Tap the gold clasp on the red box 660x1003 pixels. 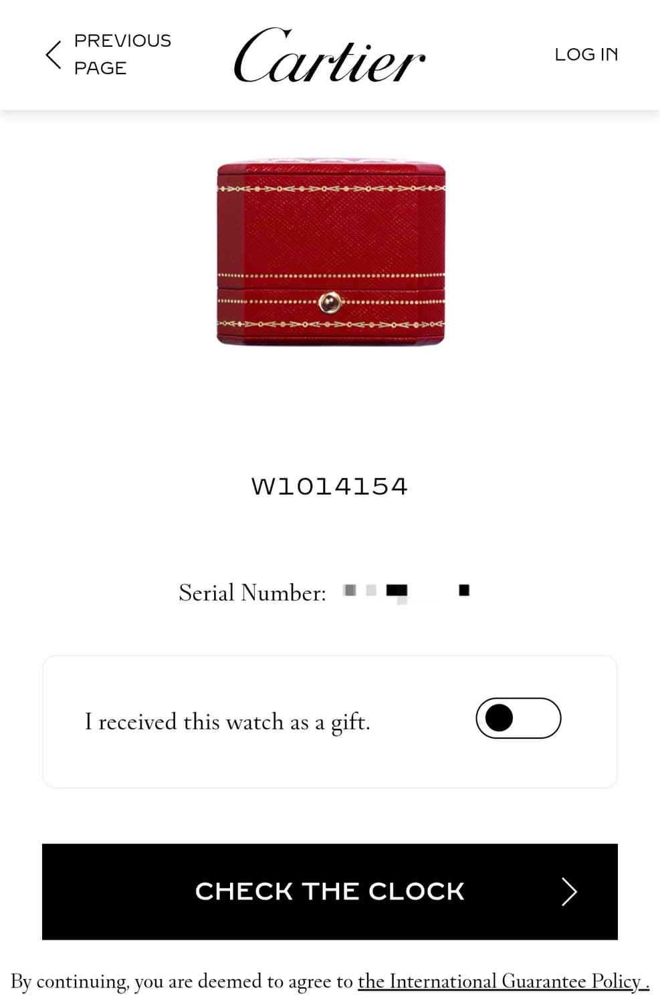pos(330,303)
